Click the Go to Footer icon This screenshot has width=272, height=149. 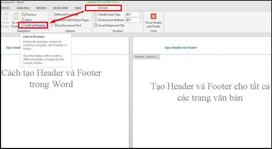16,17
